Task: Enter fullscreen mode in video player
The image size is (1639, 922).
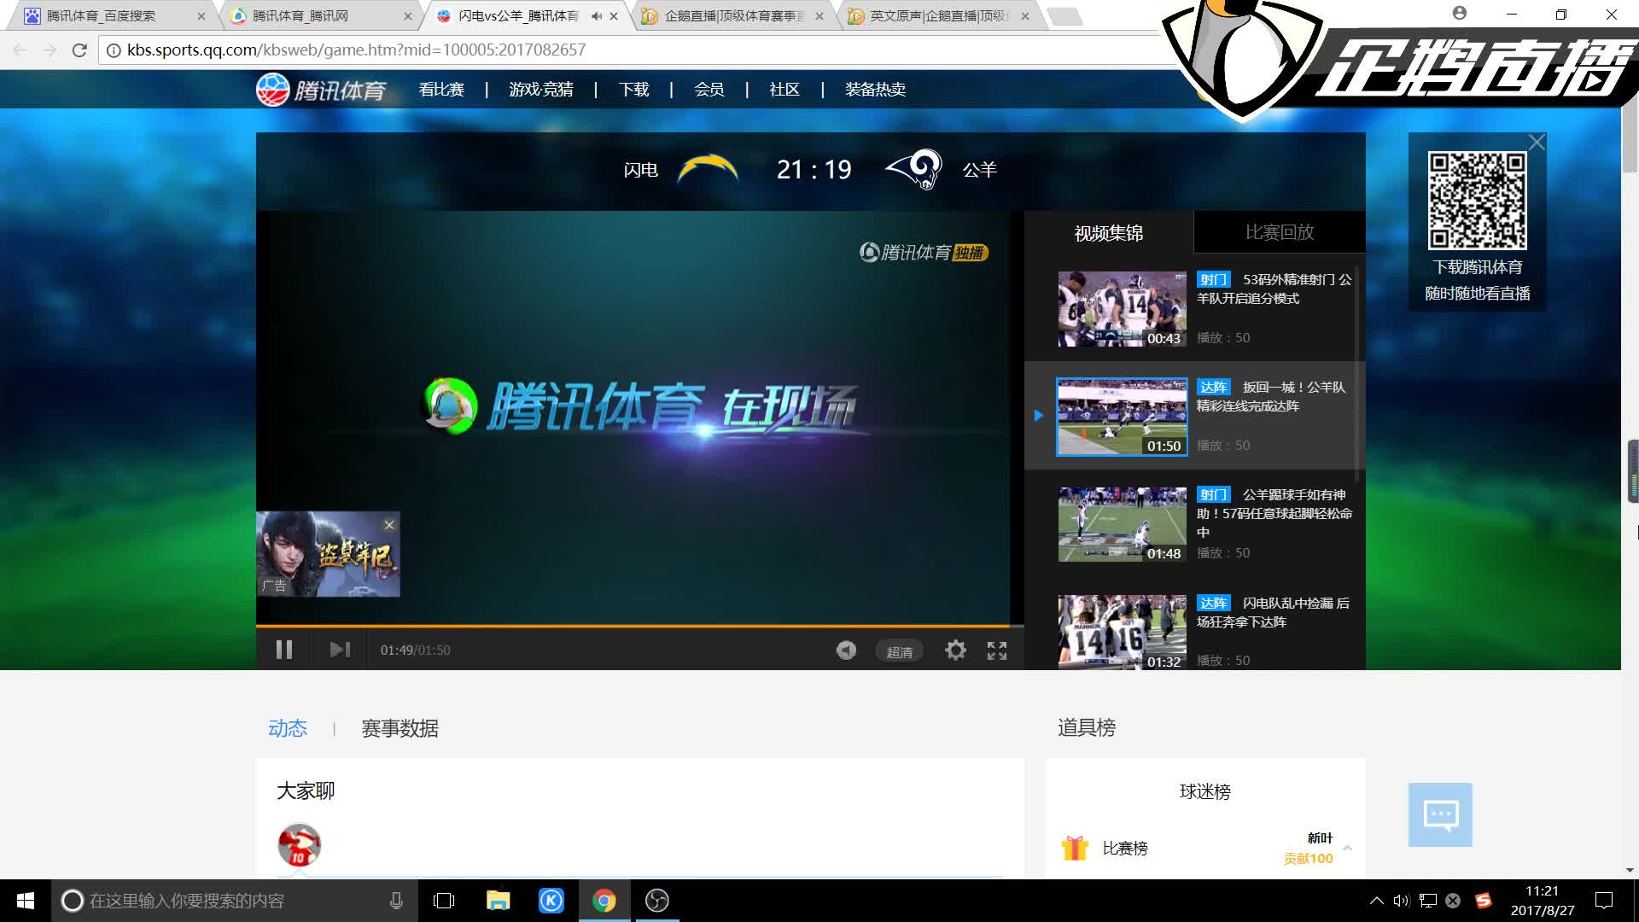Action: [x=997, y=651]
